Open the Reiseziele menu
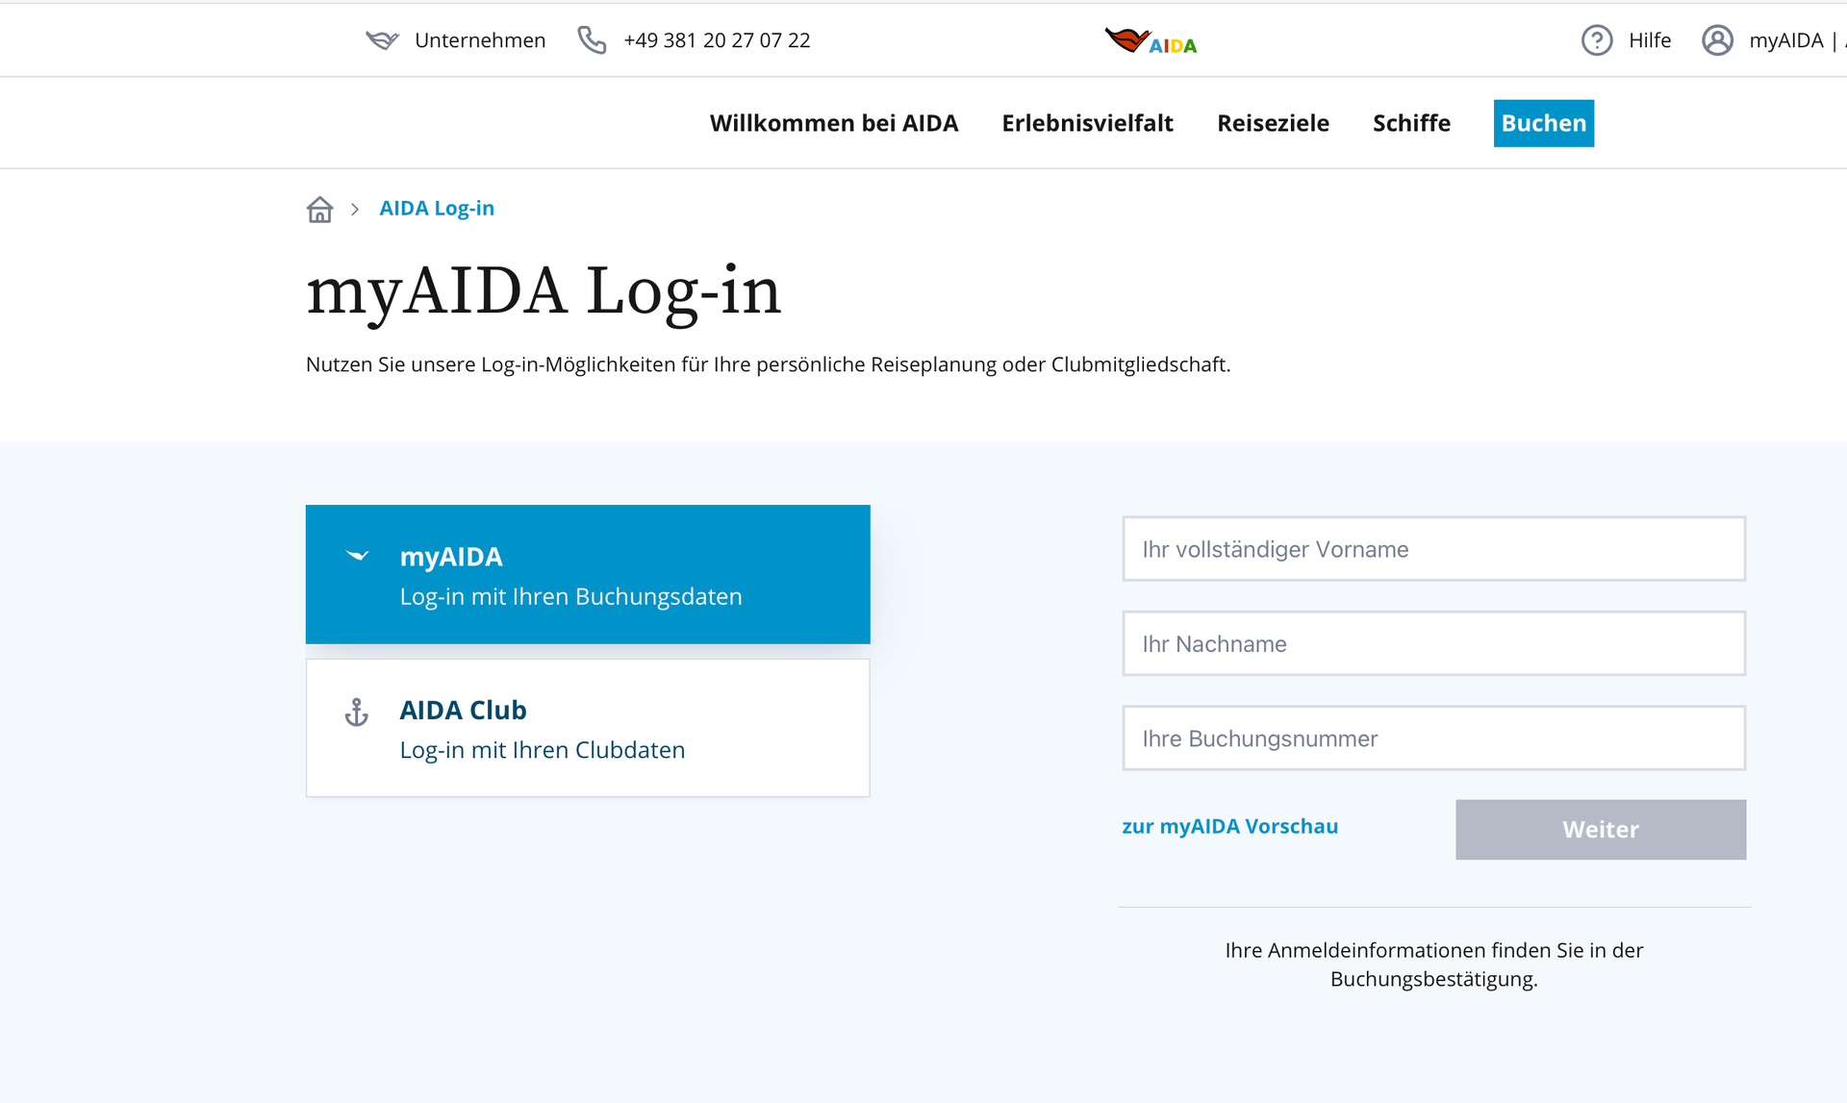The image size is (1847, 1103). [x=1273, y=123]
